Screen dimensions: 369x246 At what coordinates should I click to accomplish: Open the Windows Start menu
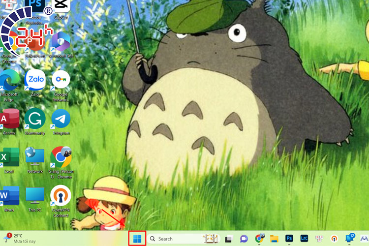(137, 239)
